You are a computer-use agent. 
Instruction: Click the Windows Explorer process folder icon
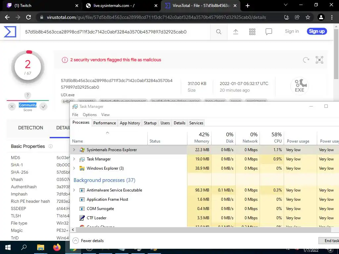click(82, 168)
